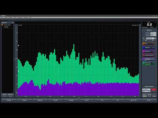Open the SPL meter options arrow
The height and width of the screenshot is (118, 158).
156,27
